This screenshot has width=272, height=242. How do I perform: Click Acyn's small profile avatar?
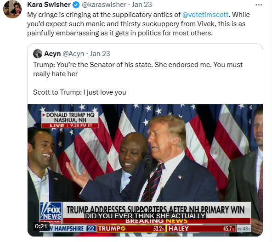[38, 54]
